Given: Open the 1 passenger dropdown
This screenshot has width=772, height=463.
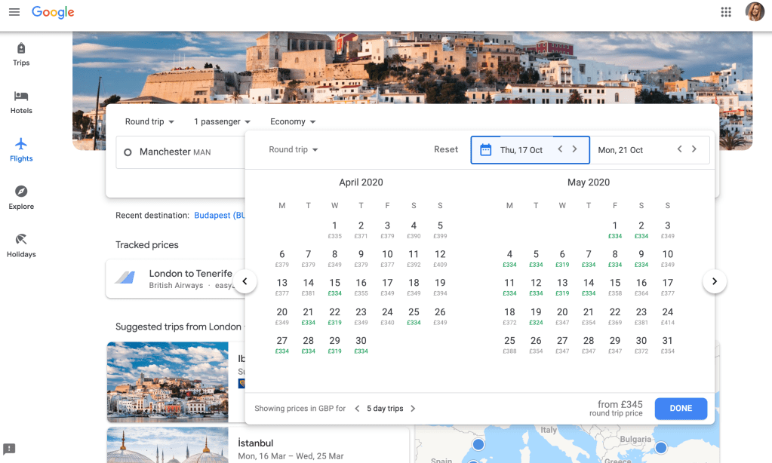Looking at the screenshot, I should (x=222, y=121).
